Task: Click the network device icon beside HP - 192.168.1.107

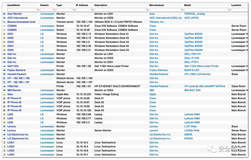Action: (x=4, y=82)
